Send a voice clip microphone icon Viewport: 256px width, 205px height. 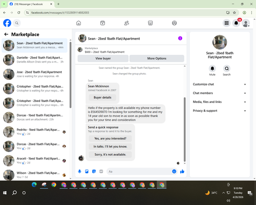point(79,171)
